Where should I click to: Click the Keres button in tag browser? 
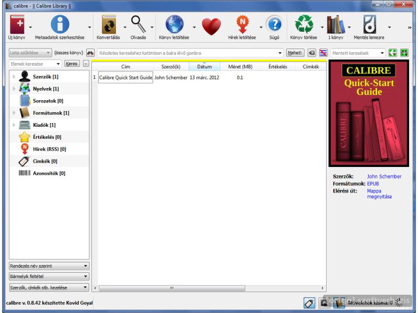tap(72, 64)
